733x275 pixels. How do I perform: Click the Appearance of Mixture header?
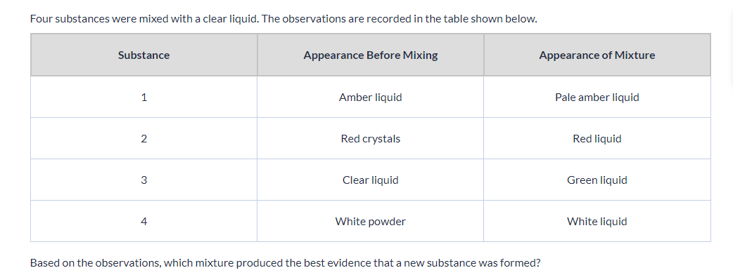597,55
